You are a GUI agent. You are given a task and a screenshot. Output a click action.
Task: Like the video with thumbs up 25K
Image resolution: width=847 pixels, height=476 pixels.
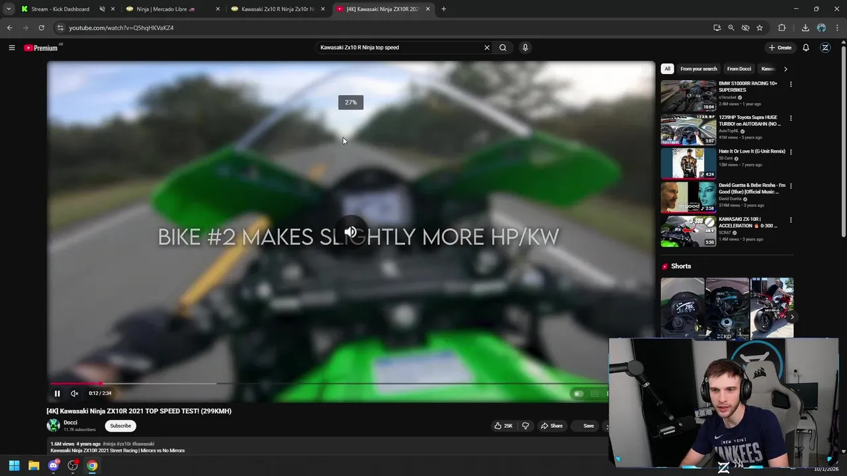(x=504, y=426)
